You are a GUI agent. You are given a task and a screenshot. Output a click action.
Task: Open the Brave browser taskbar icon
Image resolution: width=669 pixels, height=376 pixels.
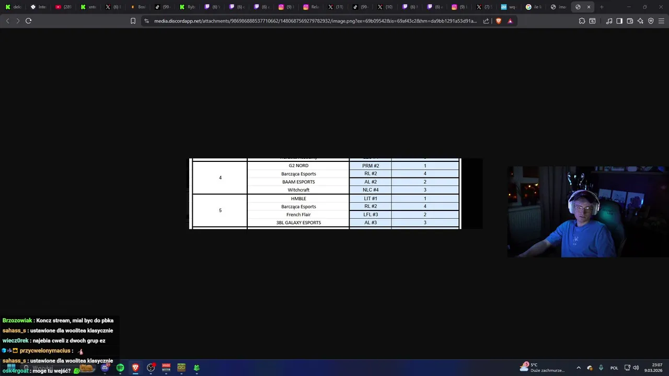(x=135, y=368)
